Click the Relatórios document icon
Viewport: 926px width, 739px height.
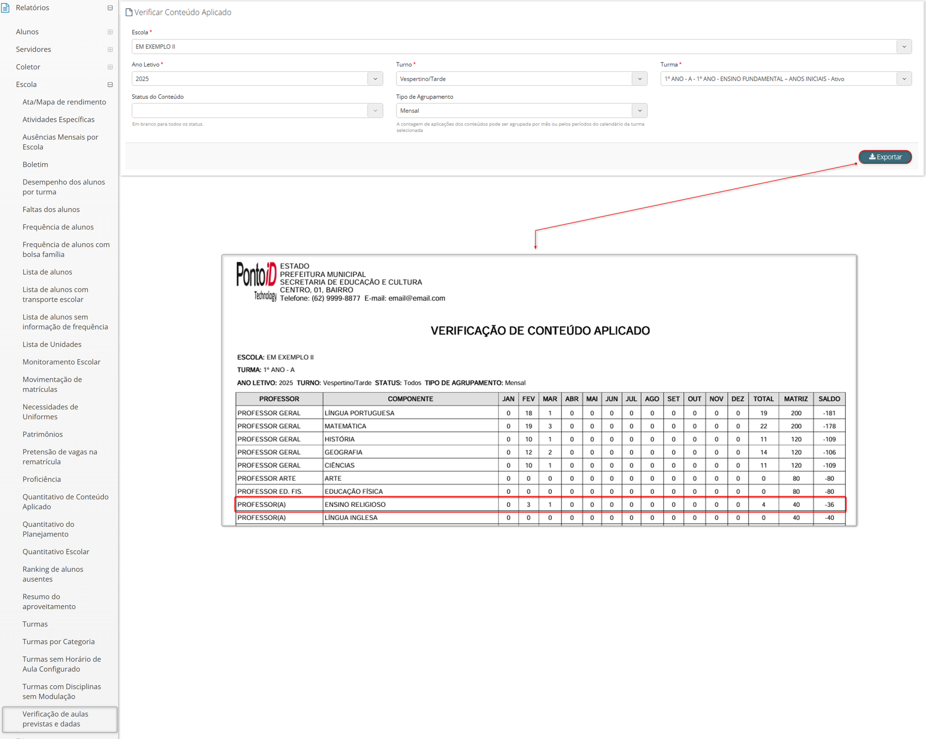[5, 8]
